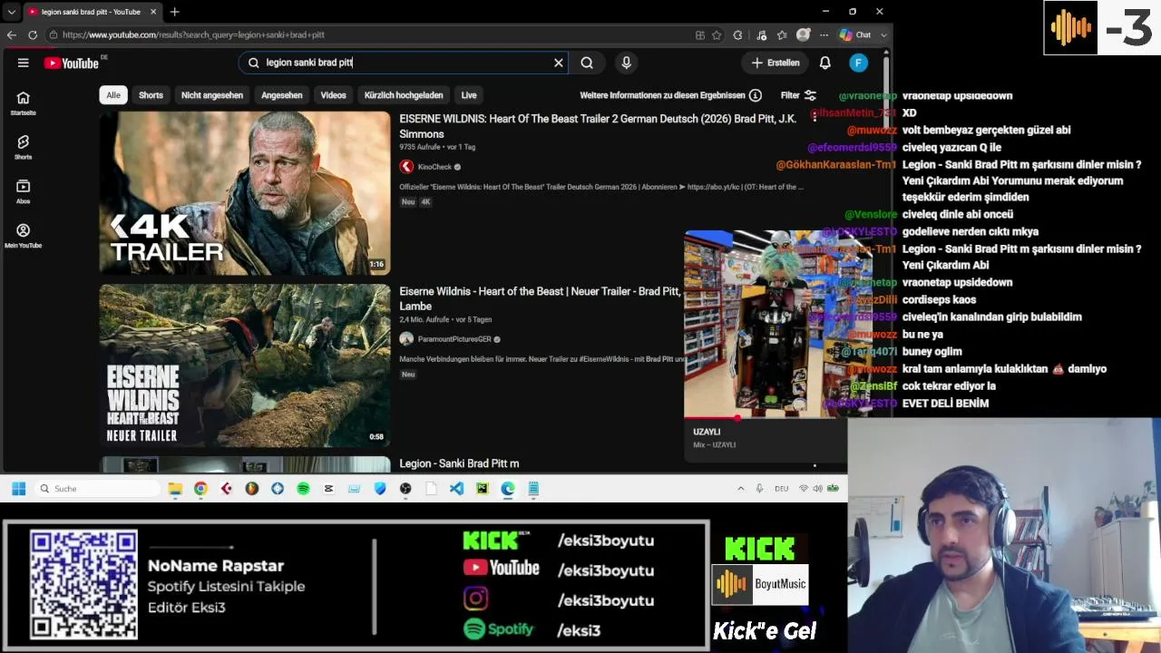Image resolution: width=1161 pixels, height=653 pixels.
Task: Open the account avatar menu
Action: pos(859,63)
